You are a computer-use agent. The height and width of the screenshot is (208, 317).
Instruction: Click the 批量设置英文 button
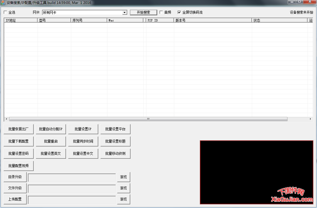(x=51, y=154)
